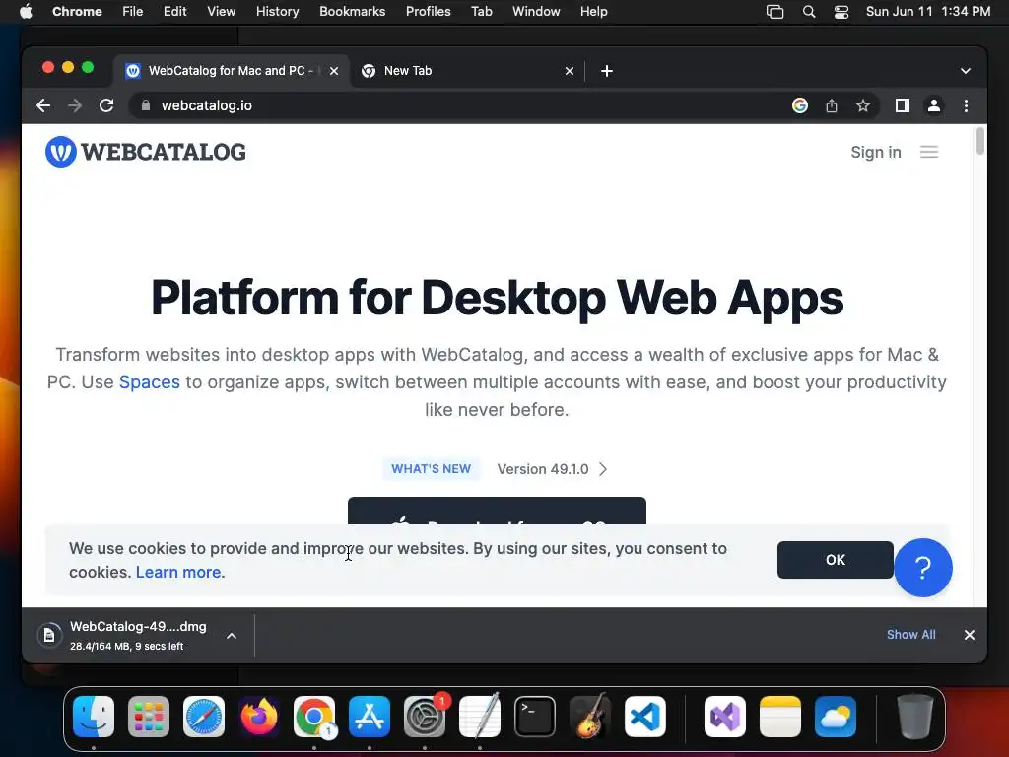
Task: Click the dark Download button
Action: [x=497, y=512]
